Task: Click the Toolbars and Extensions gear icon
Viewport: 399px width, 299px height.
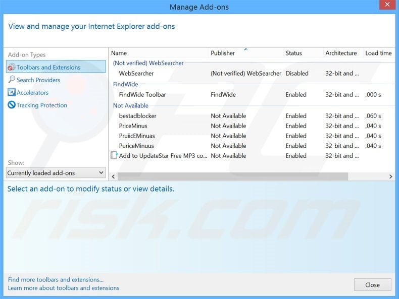Action: [x=12, y=67]
